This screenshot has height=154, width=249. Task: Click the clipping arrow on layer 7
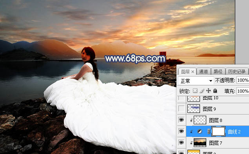[x=191, y=143]
